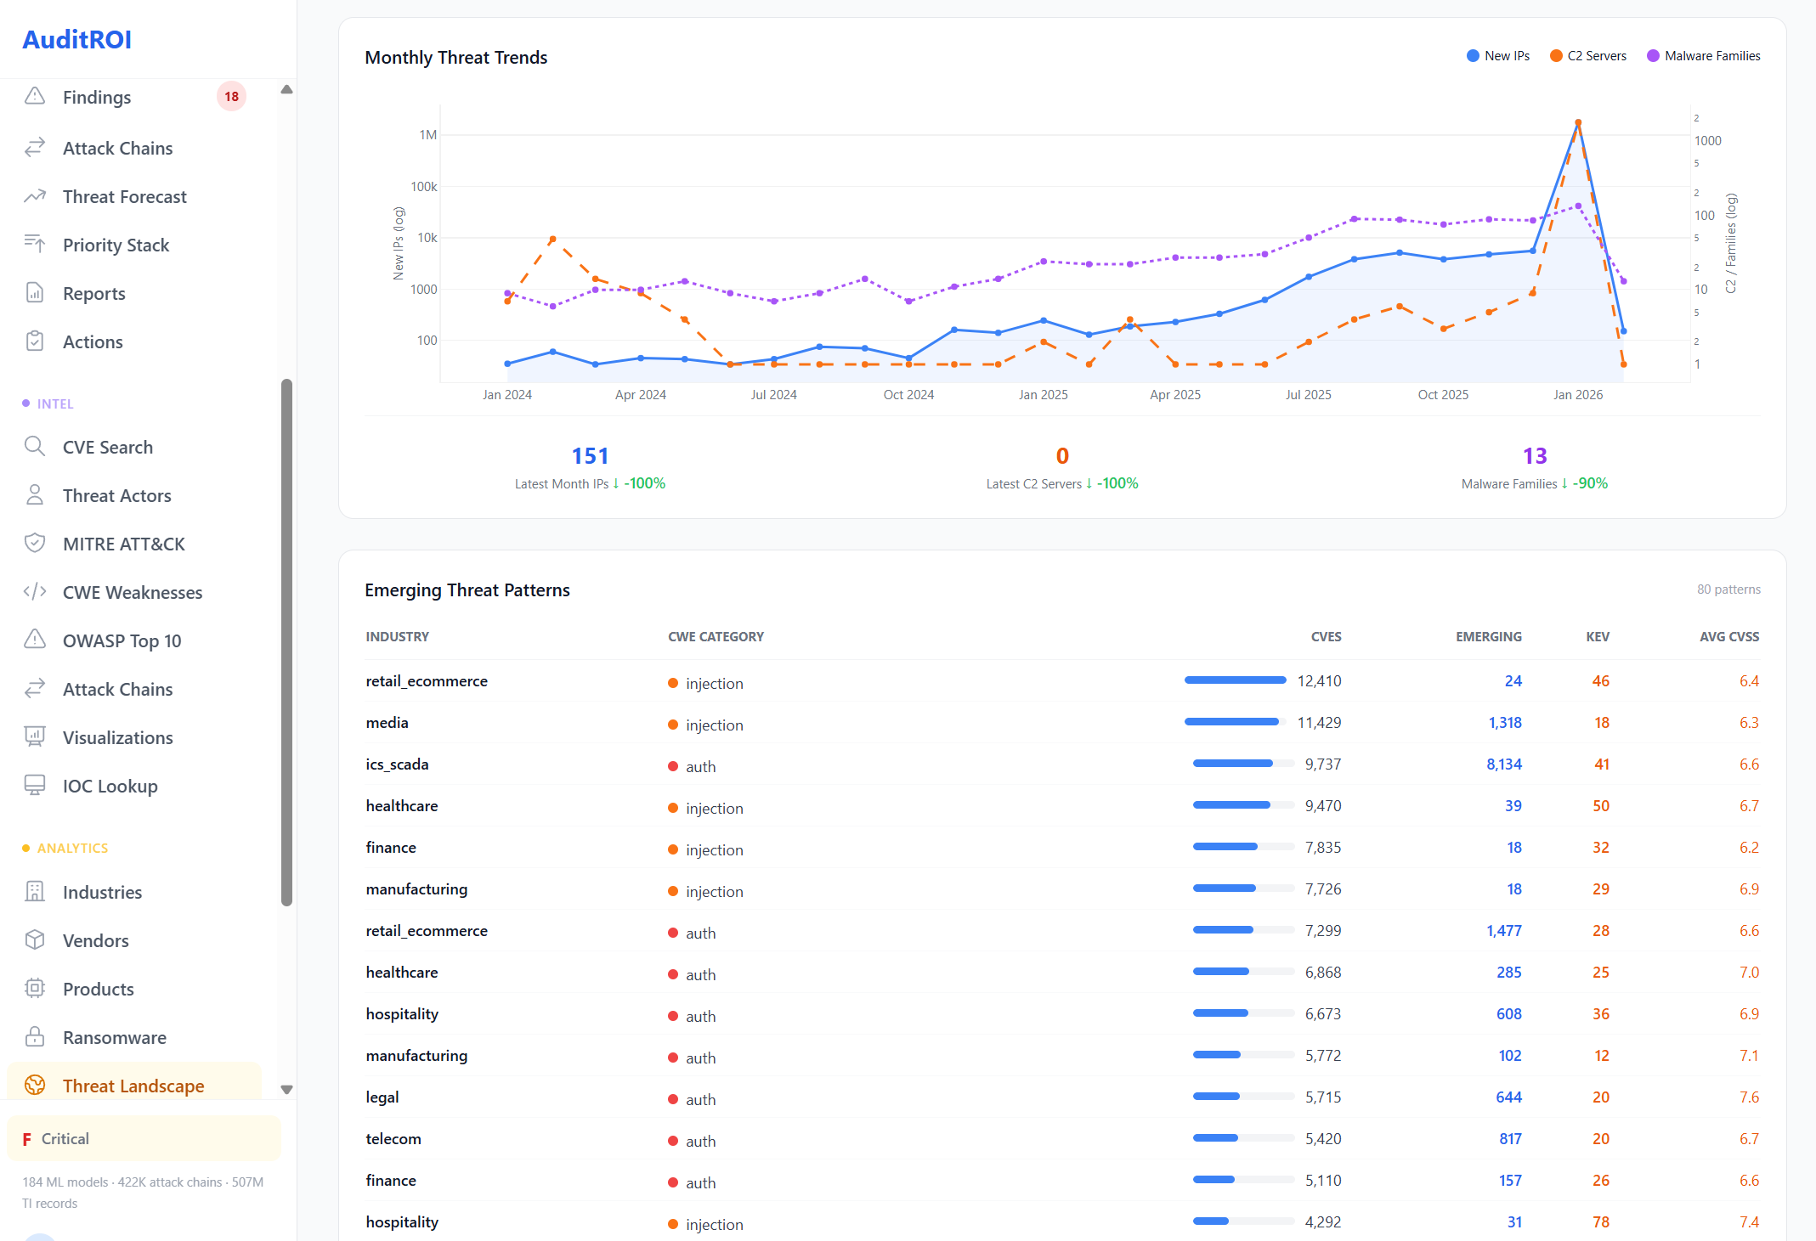
Task: Click the 151 Latest Month IPs value
Action: coord(590,456)
